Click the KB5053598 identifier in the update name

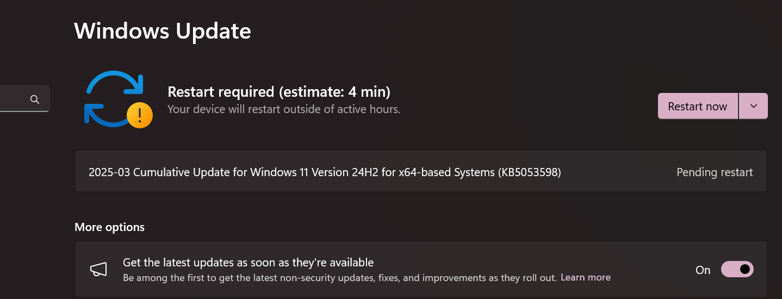click(x=529, y=172)
